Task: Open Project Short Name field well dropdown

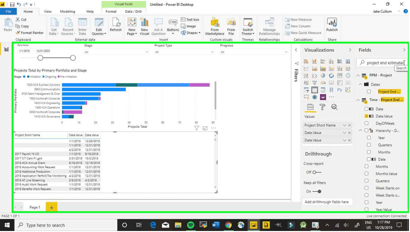Action: coord(345,125)
